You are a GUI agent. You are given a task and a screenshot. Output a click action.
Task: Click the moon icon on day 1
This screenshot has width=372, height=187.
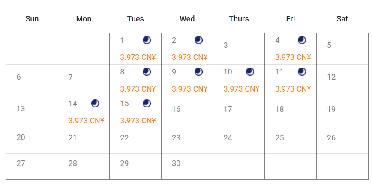[147, 40]
